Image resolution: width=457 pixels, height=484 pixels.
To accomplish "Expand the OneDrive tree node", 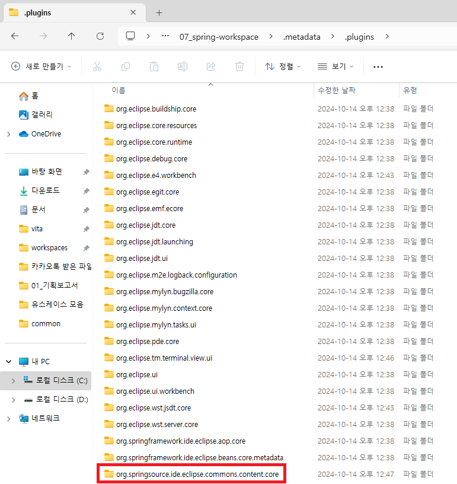I will [x=9, y=134].
